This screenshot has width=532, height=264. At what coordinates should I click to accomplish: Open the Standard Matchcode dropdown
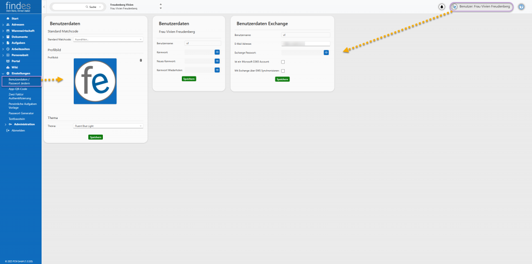108,39
